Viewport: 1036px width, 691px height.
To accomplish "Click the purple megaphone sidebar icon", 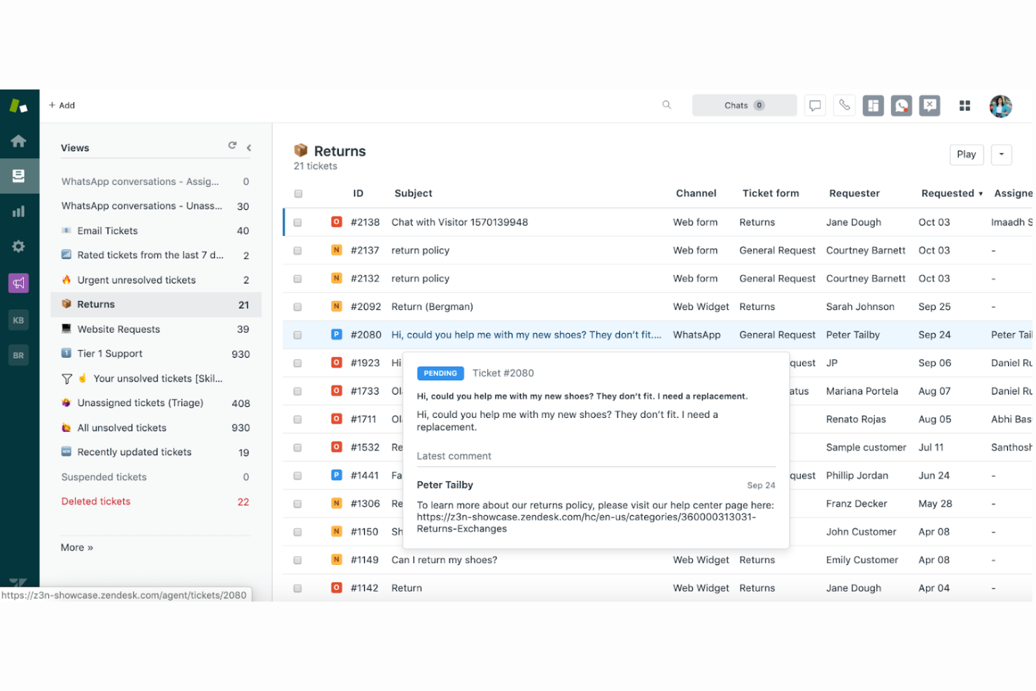I will click(19, 283).
